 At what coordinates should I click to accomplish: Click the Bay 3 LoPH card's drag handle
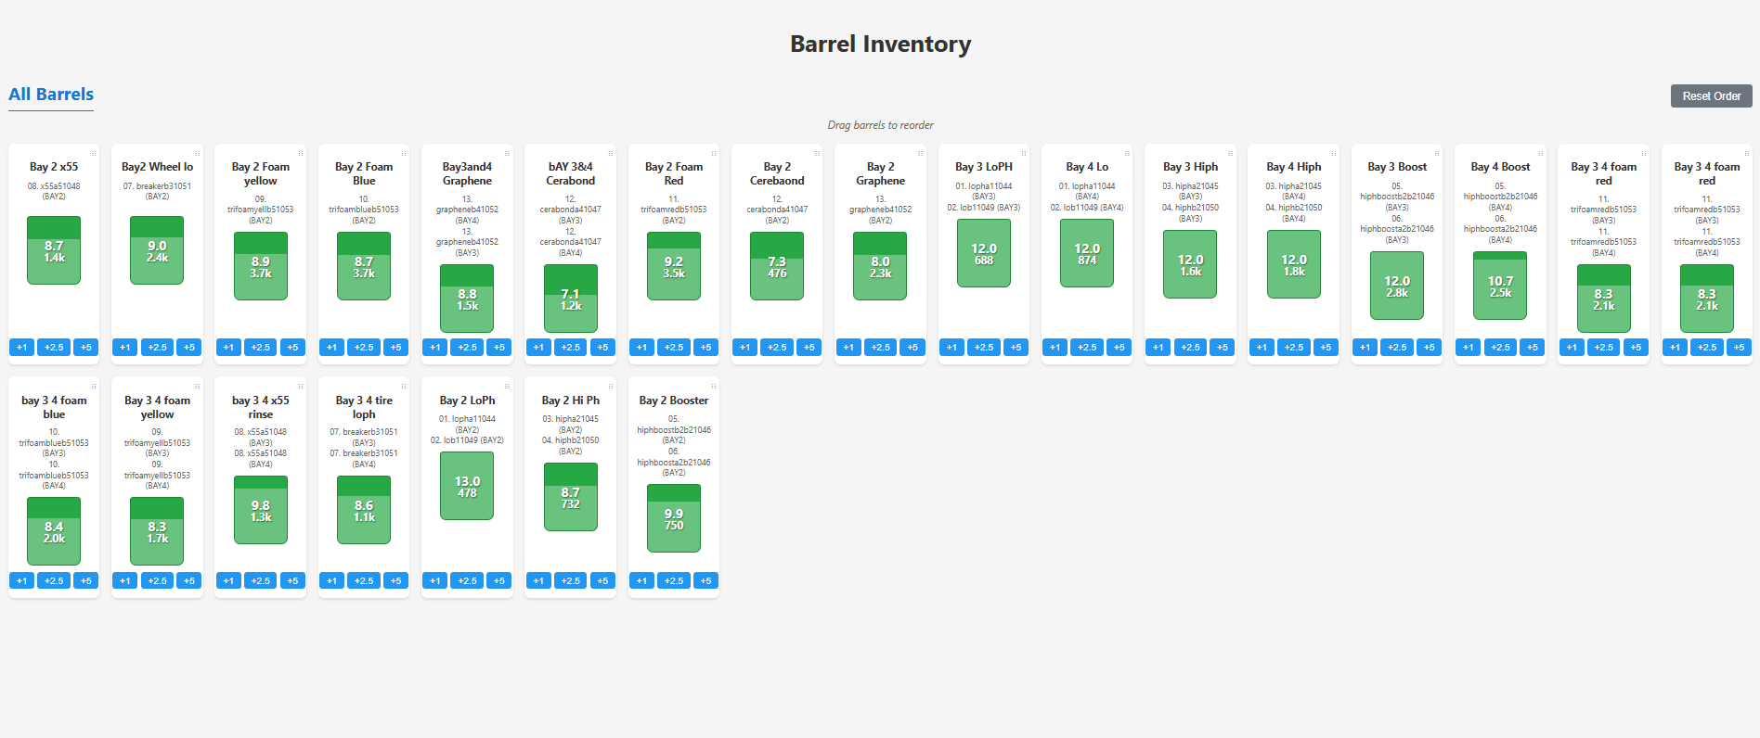pyautogui.click(x=1024, y=153)
